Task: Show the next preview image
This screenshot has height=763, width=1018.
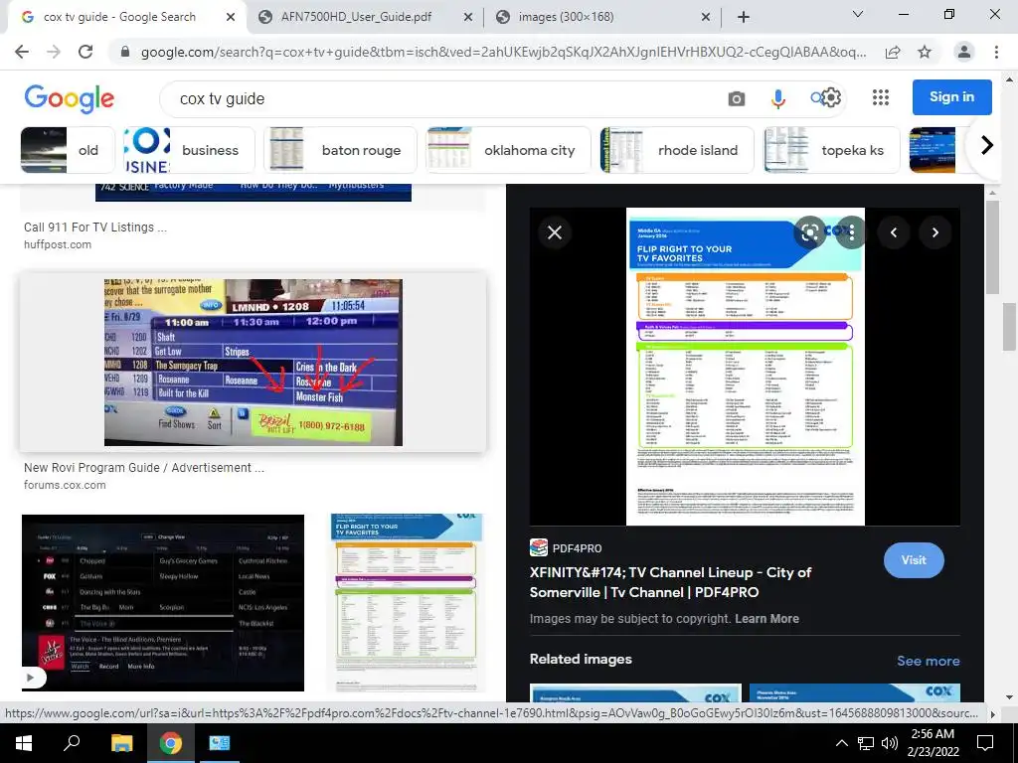Action: click(934, 232)
